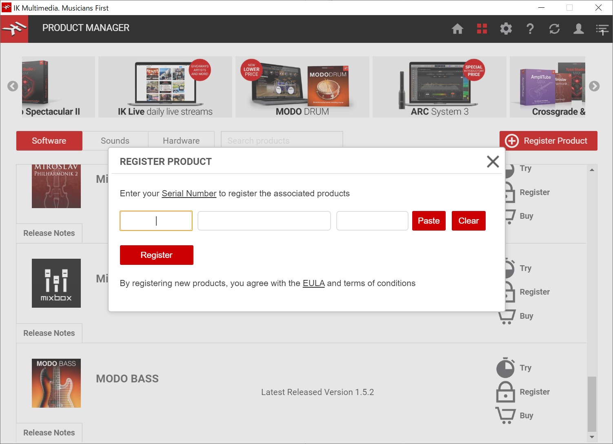Image resolution: width=613 pixels, height=444 pixels.
Task: Close the Register Product dialog
Action: coord(493,162)
